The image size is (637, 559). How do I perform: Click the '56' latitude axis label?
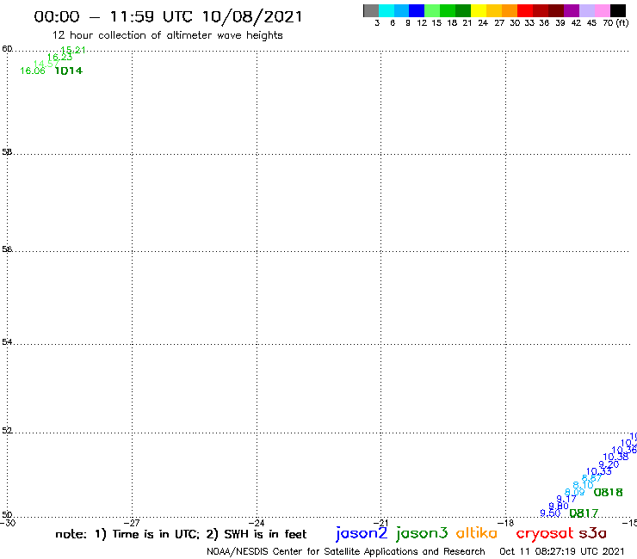pyautogui.click(x=7, y=249)
